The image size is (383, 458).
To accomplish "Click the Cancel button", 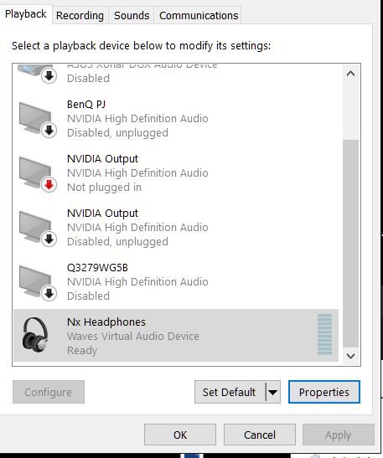I will (x=260, y=435).
